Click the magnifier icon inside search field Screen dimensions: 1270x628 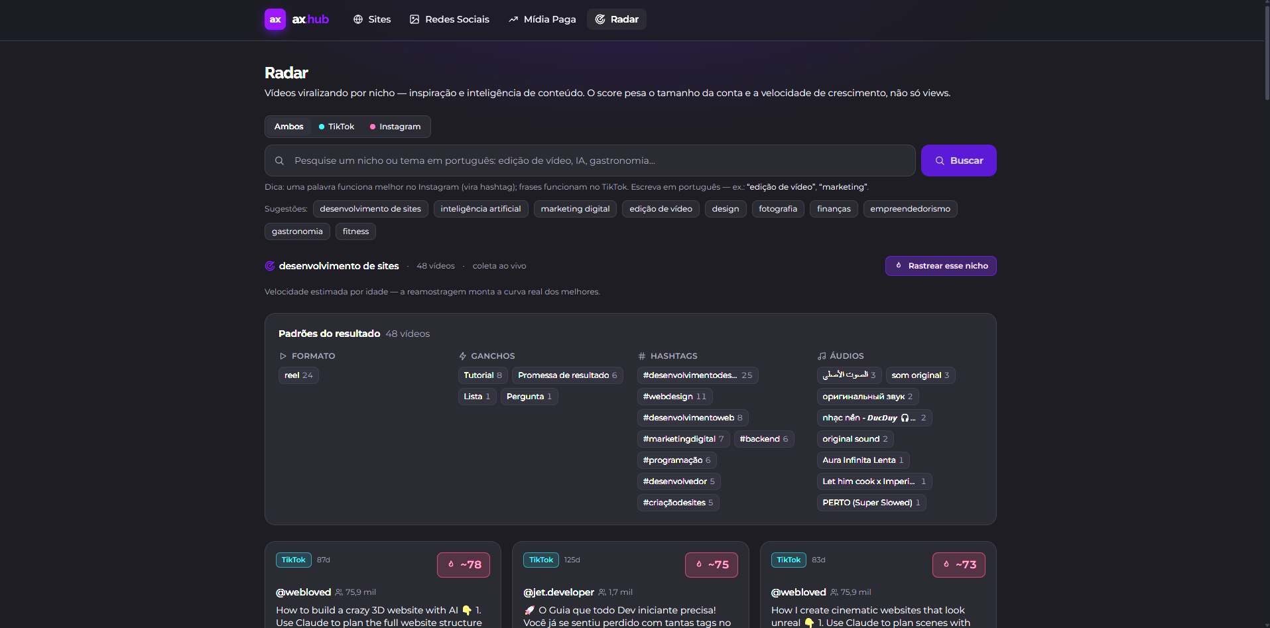(x=279, y=160)
